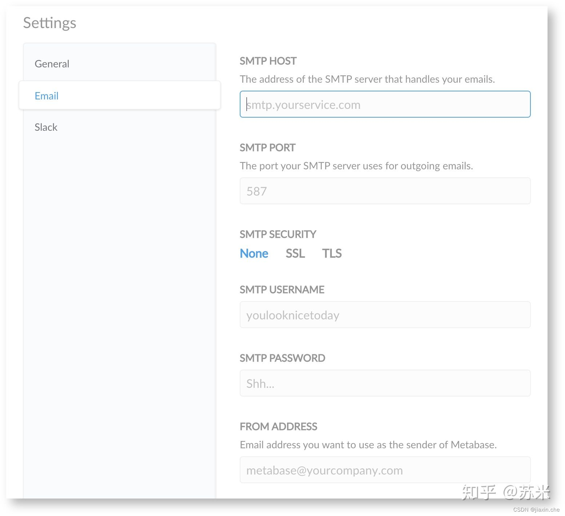The image size is (565, 516).
Task: Select None for SMTP Security
Action: click(x=254, y=253)
